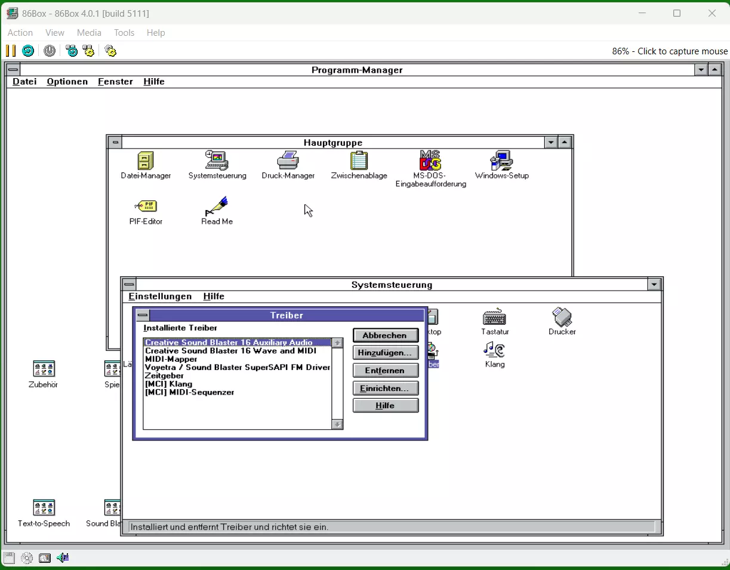Screen dimensions: 730x570
Task: Open Datei-Manager icon in Hauptgruppe
Action: point(146,165)
